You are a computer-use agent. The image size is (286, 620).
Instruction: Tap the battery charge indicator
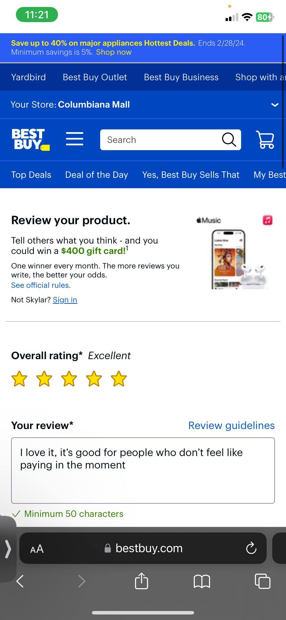[264, 17]
